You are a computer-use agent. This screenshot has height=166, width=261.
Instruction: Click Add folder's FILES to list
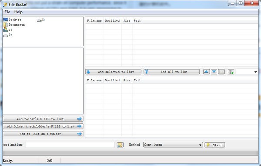click(43, 119)
